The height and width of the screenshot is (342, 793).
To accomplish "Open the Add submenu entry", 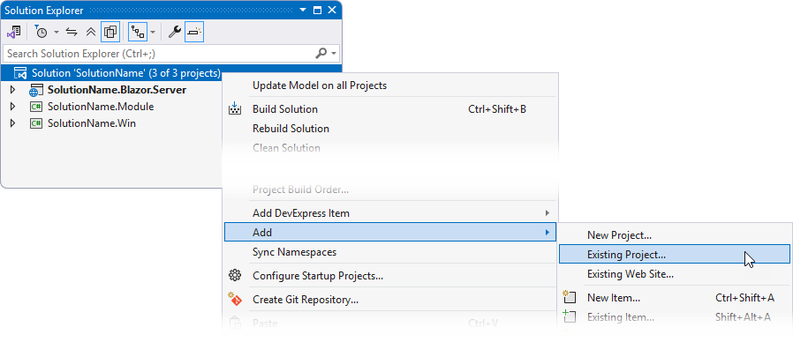I will tap(390, 233).
